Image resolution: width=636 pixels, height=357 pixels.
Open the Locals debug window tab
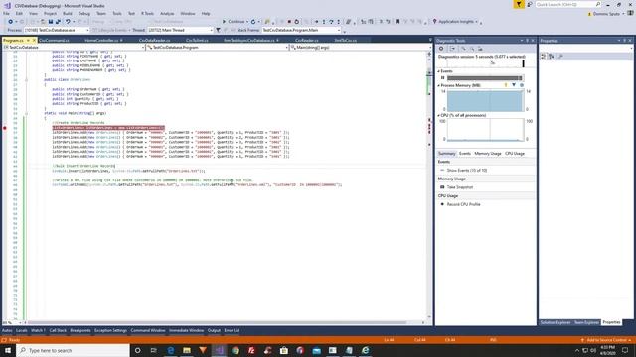coord(22,330)
